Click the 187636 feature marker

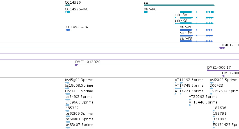(x=214, y=111)
